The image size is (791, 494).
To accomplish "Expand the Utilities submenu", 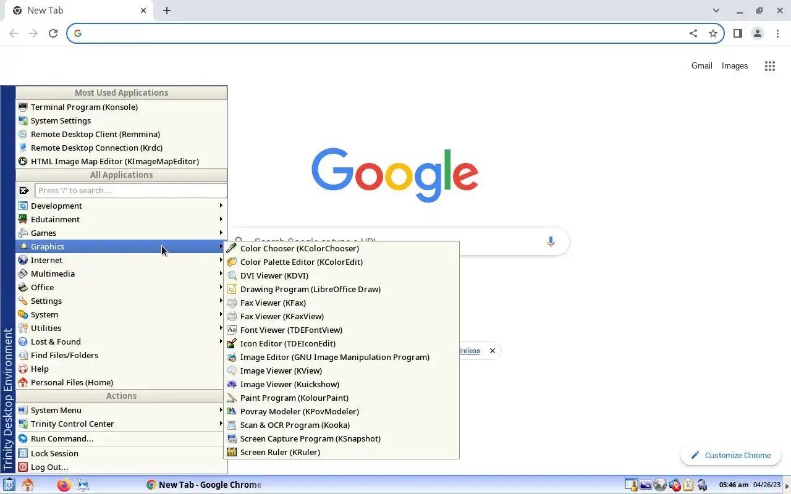I will point(121,328).
